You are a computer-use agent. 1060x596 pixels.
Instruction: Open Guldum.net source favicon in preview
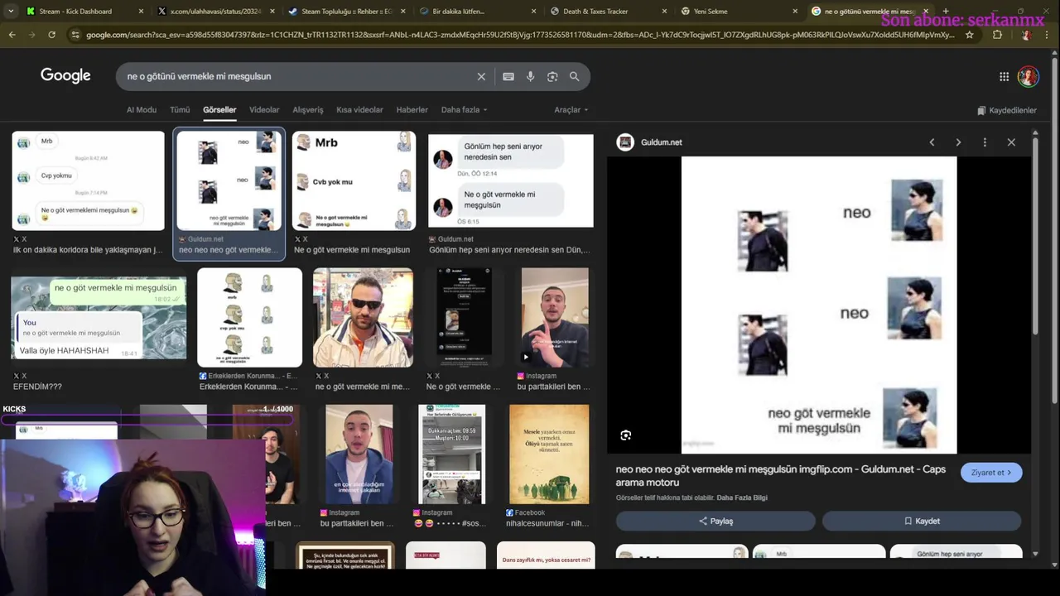[625, 142]
